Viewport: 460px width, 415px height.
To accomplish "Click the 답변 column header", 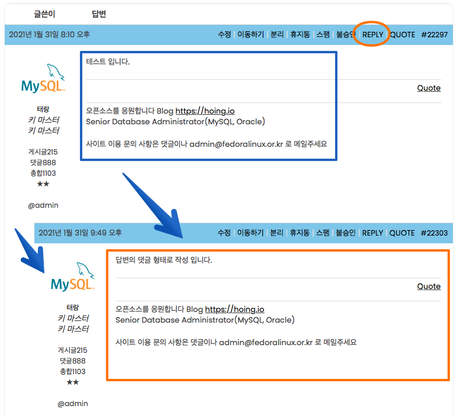I will pos(98,14).
